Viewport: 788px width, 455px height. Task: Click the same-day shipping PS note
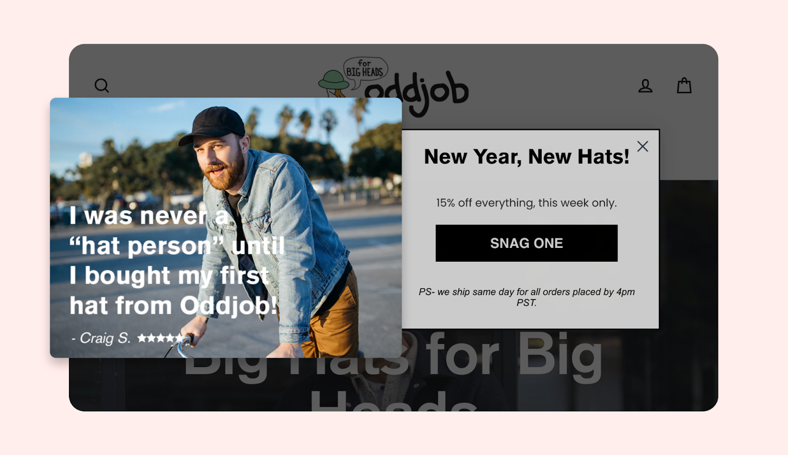526,297
